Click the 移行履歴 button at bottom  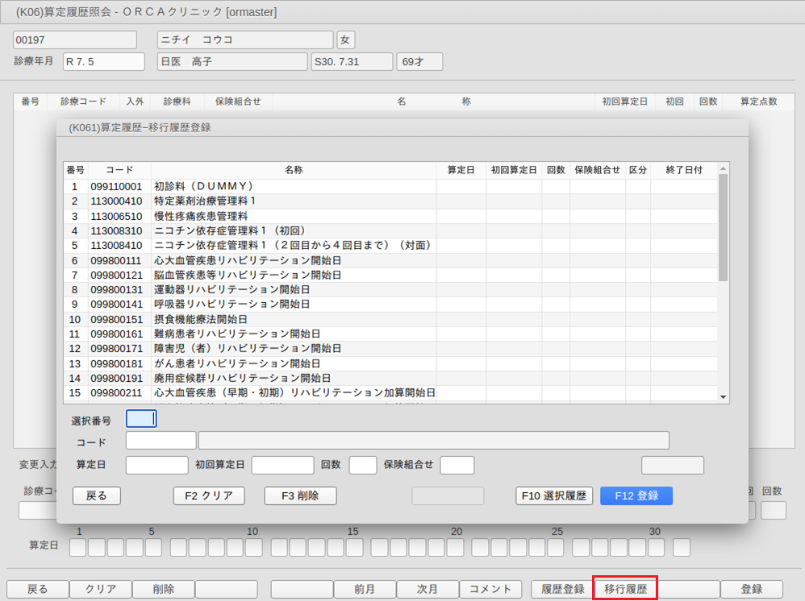(x=625, y=589)
